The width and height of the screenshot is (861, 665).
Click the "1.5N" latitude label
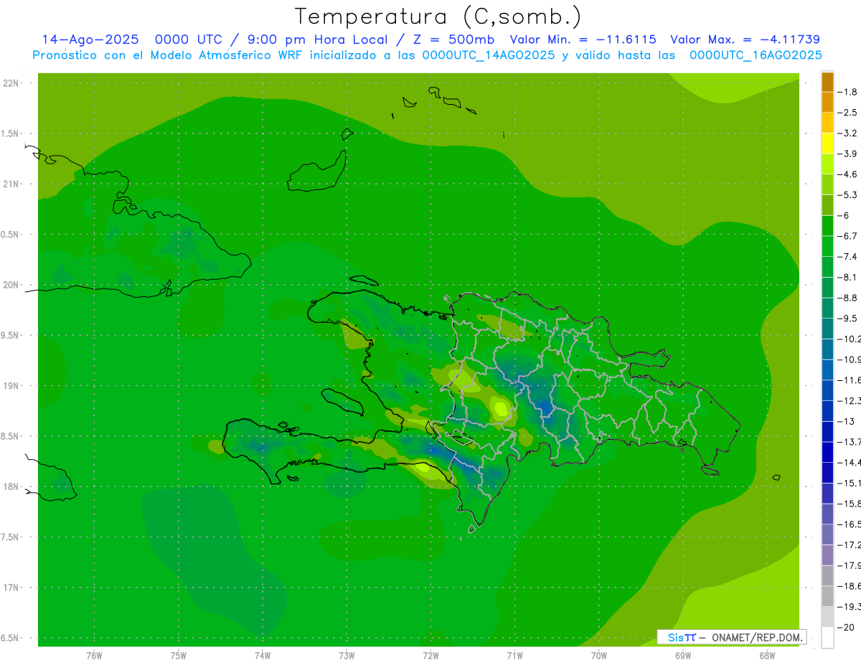tap(11, 133)
